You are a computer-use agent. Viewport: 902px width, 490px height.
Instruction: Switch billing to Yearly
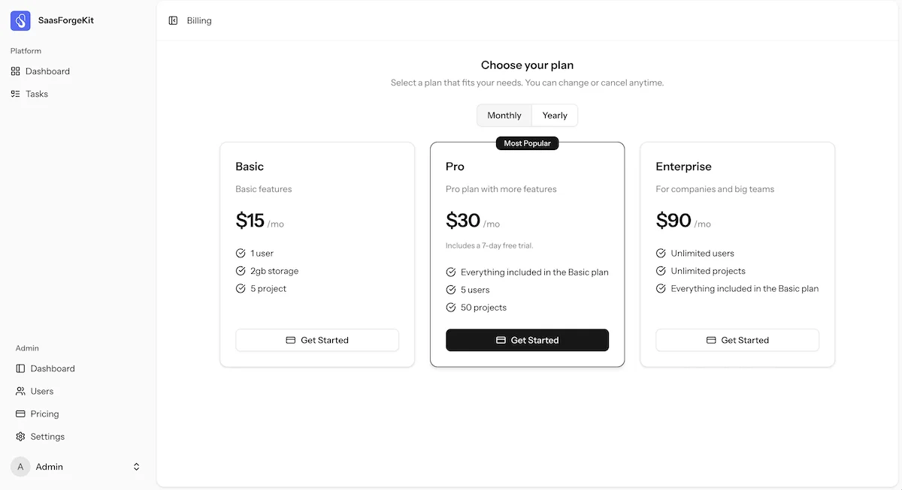click(x=555, y=116)
